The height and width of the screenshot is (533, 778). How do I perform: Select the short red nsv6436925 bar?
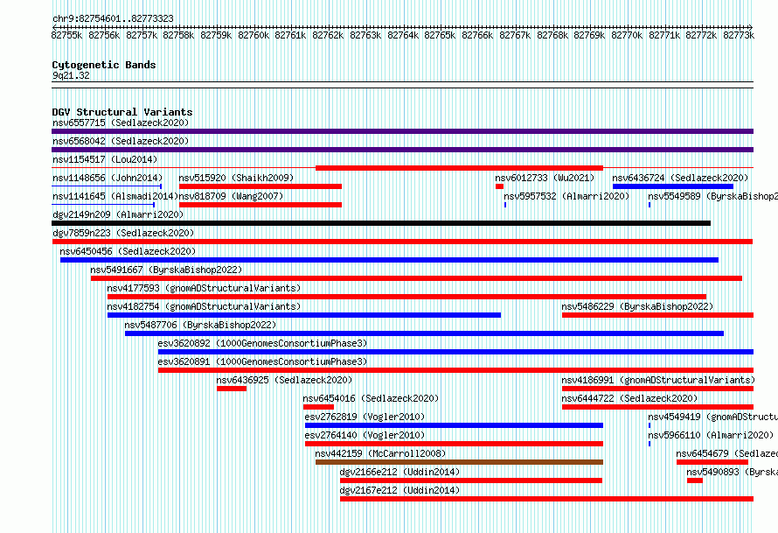pyautogui.click(x=232, y=389)
